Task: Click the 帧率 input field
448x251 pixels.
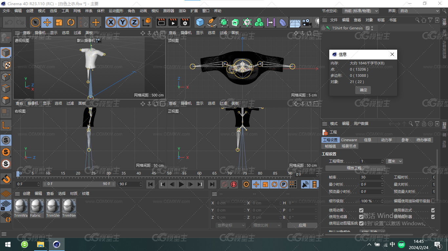Action: tap(372, 177)
